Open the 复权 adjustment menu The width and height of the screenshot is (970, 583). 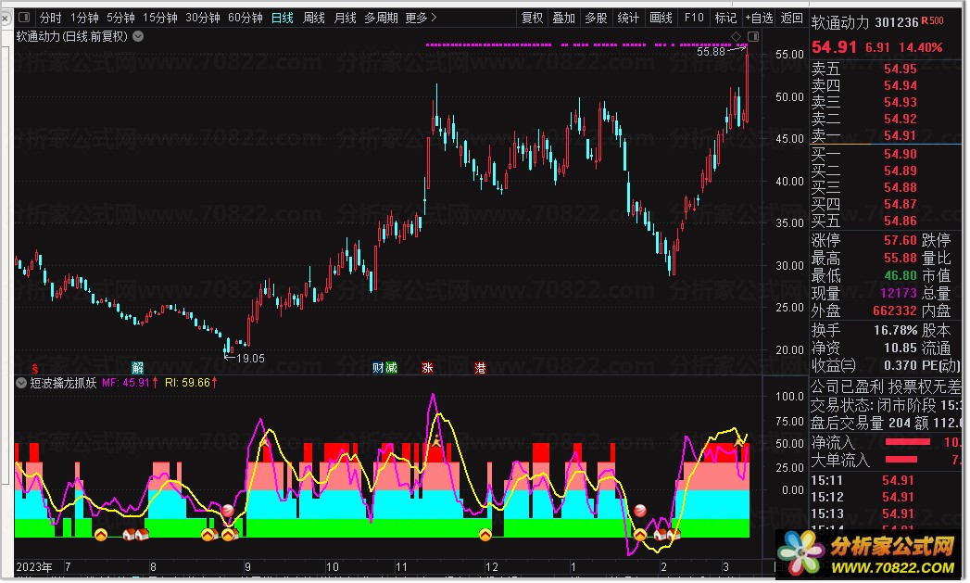pyautogui.click(x=532, y=18)
